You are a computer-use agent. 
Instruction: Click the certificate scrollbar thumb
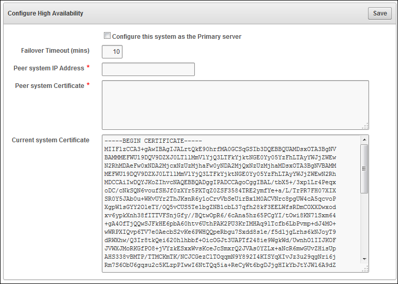(x=364, y=169)
